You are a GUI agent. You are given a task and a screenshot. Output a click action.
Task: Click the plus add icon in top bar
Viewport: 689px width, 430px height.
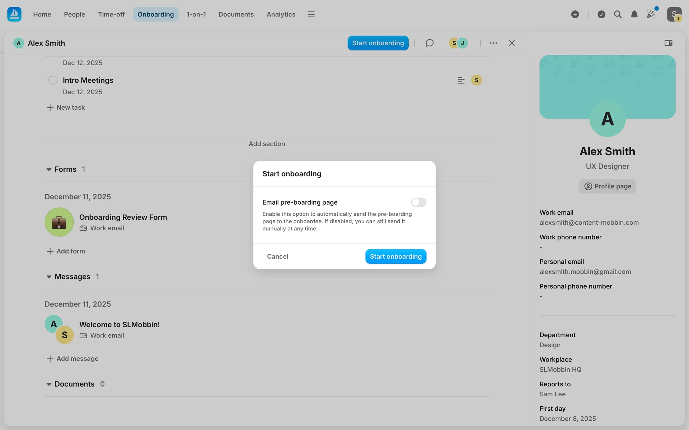pos(575,14)
